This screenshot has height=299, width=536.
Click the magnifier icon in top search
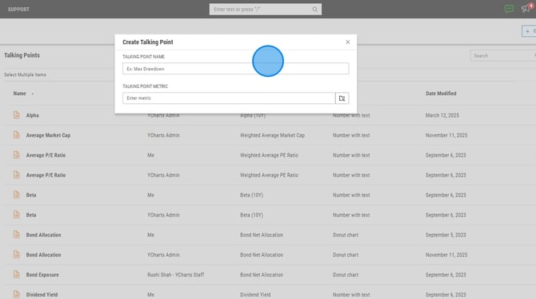[x=315, y=10]
